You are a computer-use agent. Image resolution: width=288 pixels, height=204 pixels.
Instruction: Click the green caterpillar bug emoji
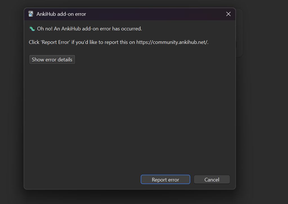pos(32,28)
